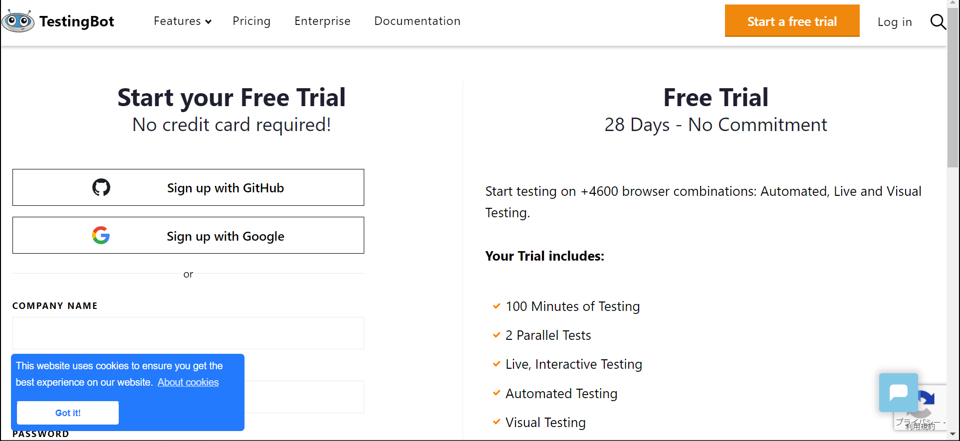Click the checkmark beside Visual Testing
Screen dimensions: 960x441
point(496,422)
